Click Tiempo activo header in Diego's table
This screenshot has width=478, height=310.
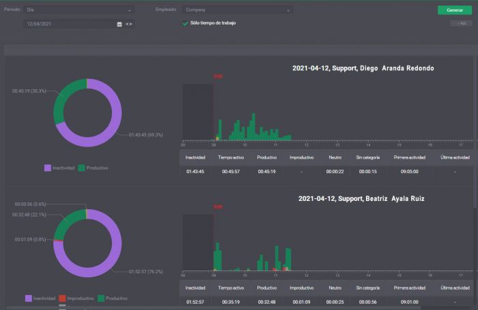coord(231,157)
